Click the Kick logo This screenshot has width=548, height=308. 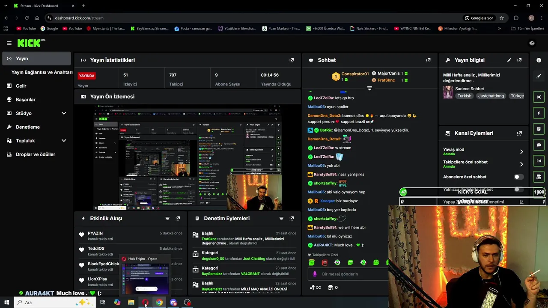point(31,43)
